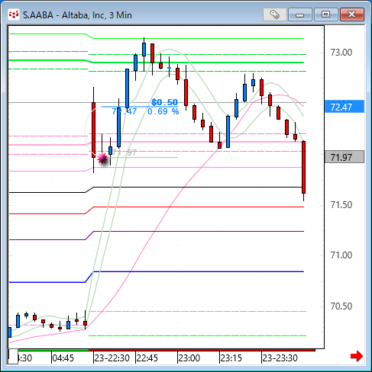
Task: Click the 71.50 price axis label
Action: pos(341,205)
